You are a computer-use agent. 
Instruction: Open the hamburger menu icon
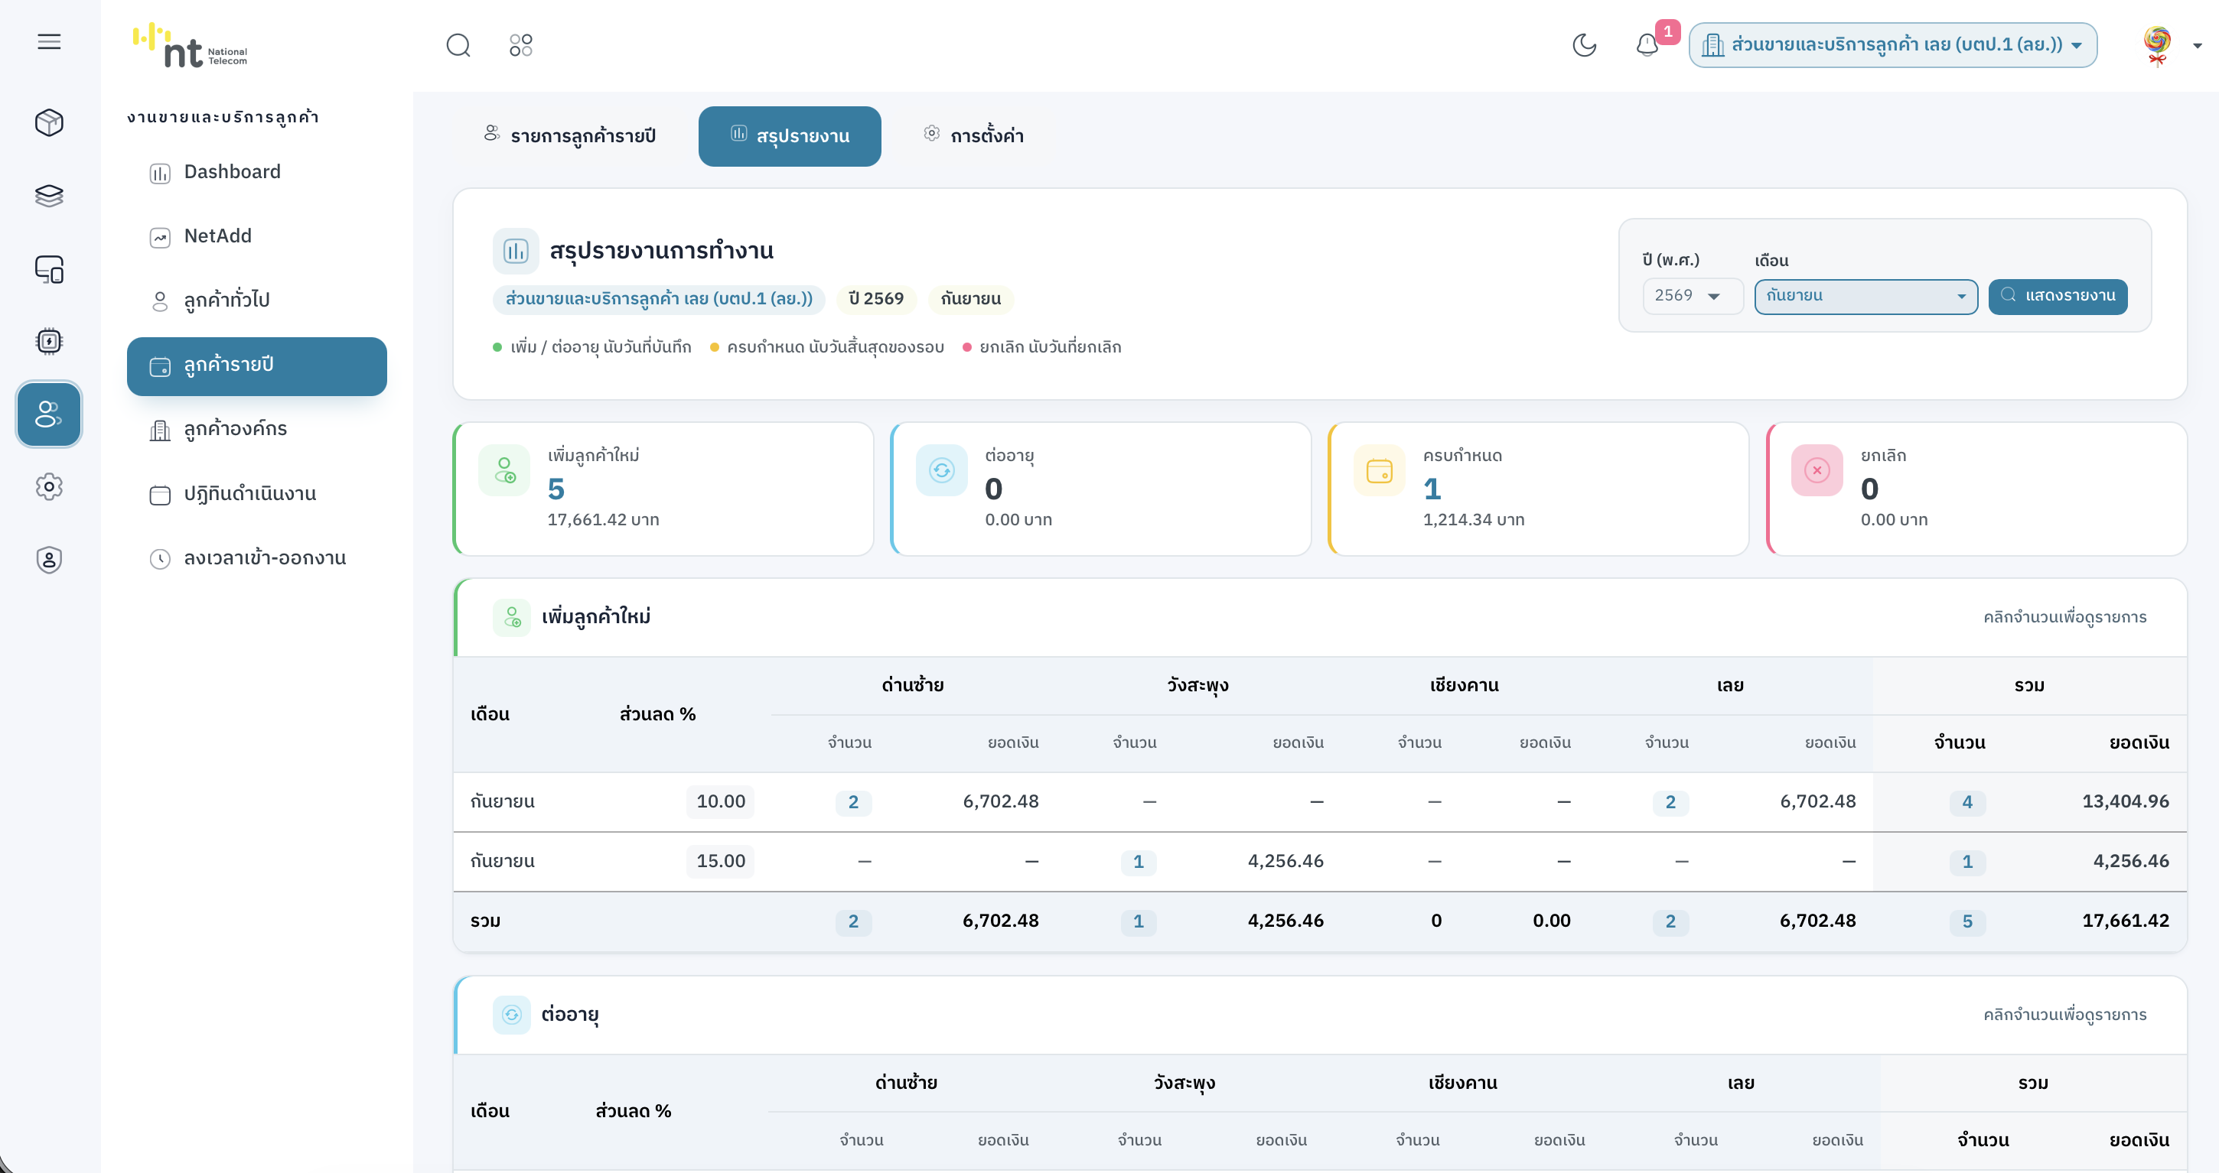(49, 41)
